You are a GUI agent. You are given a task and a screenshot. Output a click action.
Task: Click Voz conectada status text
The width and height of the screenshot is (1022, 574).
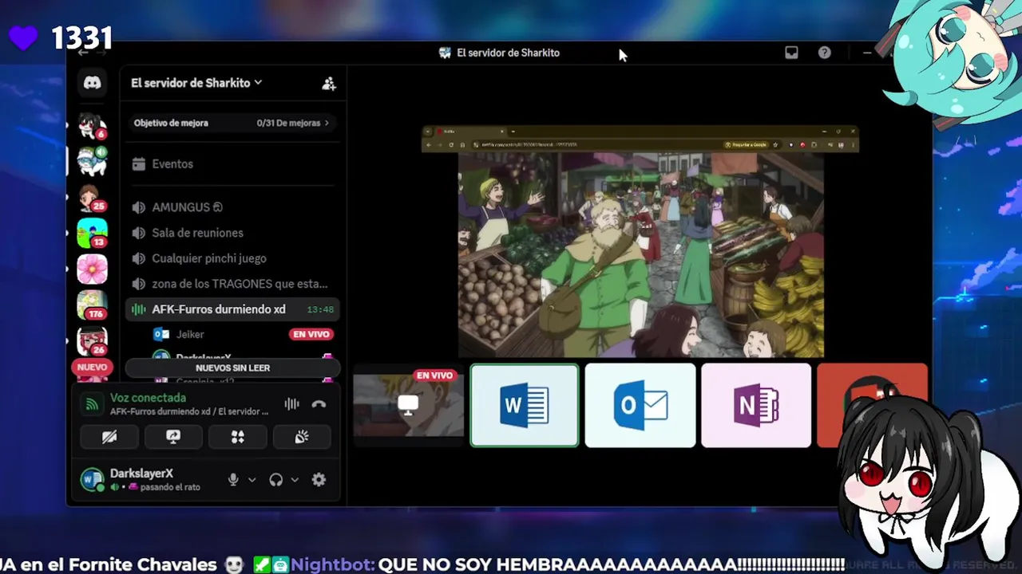(148, 398)
